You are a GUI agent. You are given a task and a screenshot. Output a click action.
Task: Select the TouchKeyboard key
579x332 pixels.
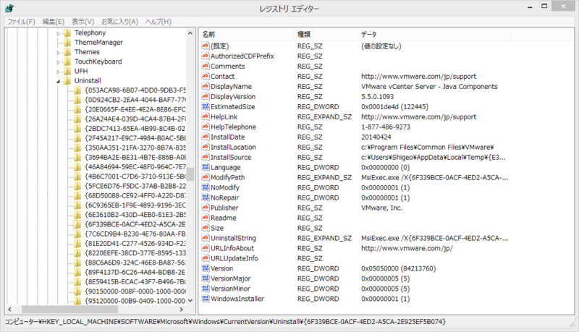(x=98, y=61)
